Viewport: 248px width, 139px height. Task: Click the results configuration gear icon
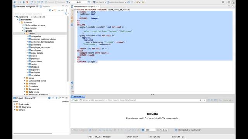143,130
